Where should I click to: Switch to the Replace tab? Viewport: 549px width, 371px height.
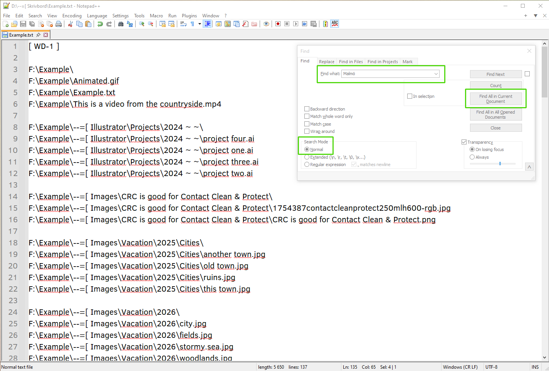point(327,62)
